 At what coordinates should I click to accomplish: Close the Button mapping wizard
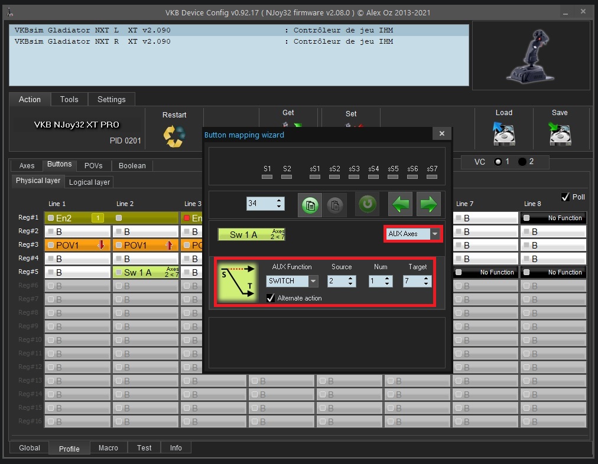coord(441,133)
